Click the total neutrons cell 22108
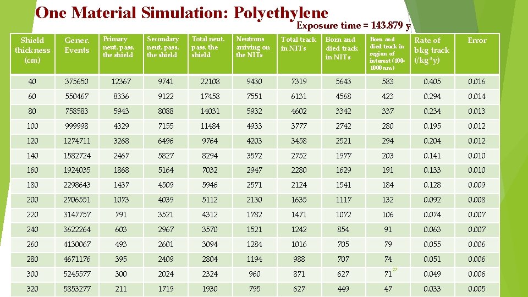 click(x=210, y=81)
